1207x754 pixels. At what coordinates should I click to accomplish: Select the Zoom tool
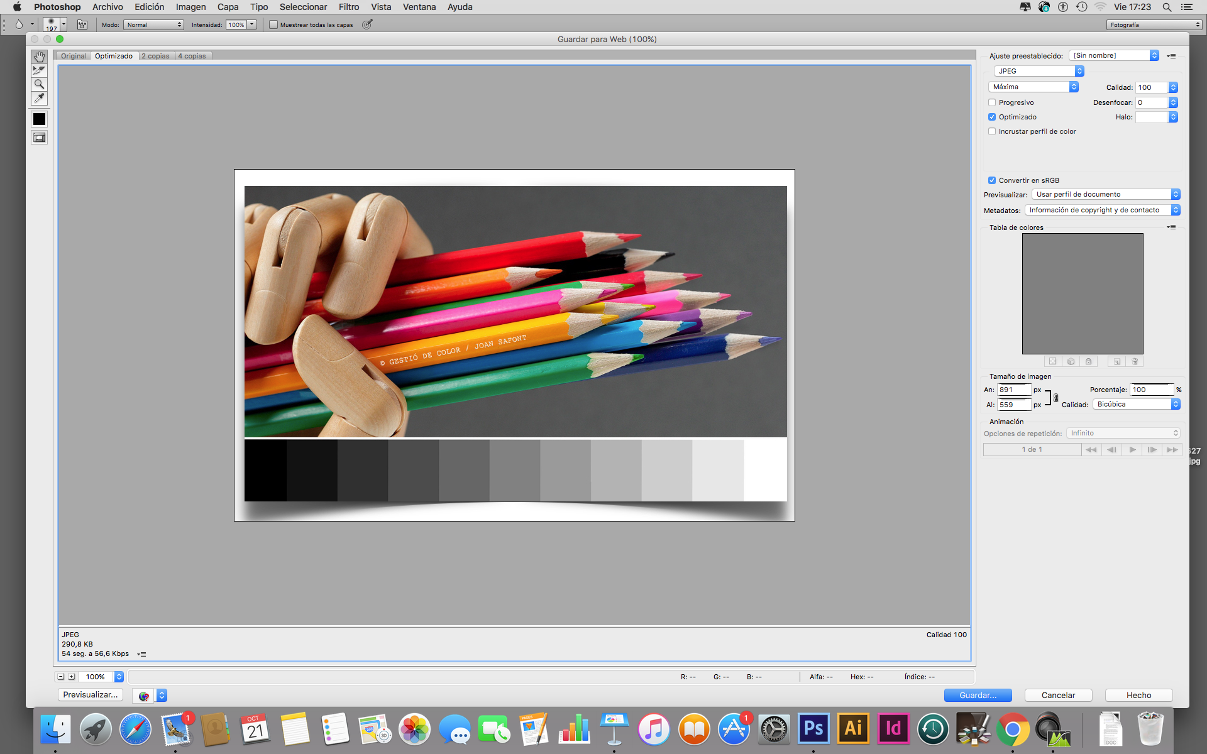pyautogui.click(x=39, y=84)
